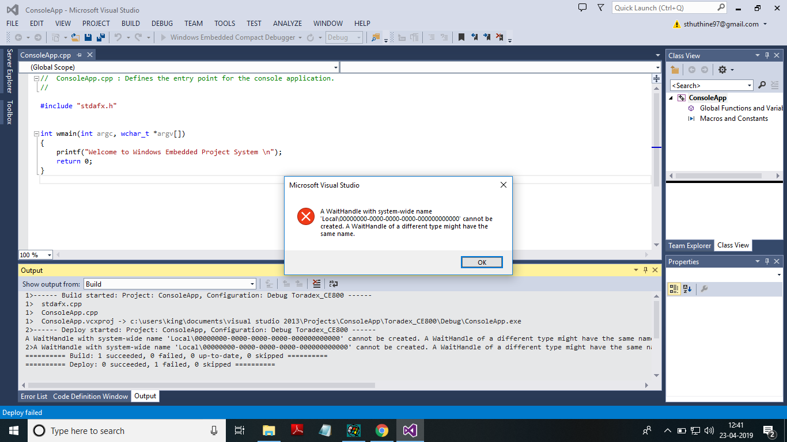Click the Undo arrow icon

click(118, 37)
